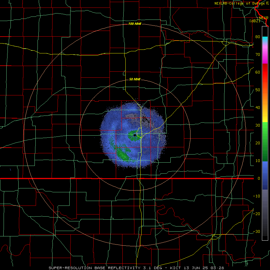
Task: Click the green echo patch southwest of radar
Action: [123, 154]
